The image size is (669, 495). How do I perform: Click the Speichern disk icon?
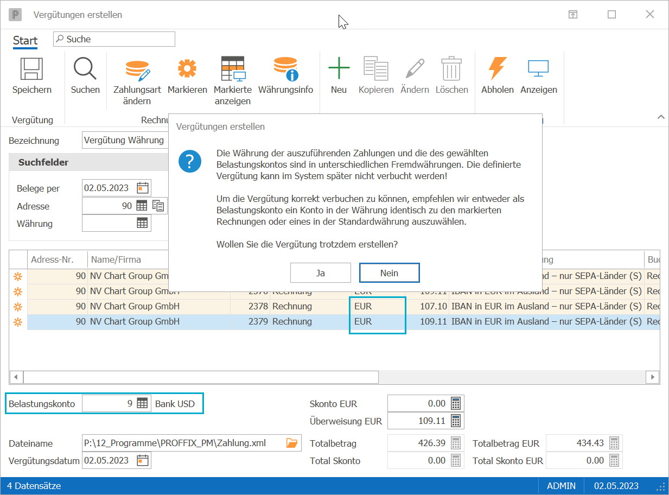tap(31, 69)
